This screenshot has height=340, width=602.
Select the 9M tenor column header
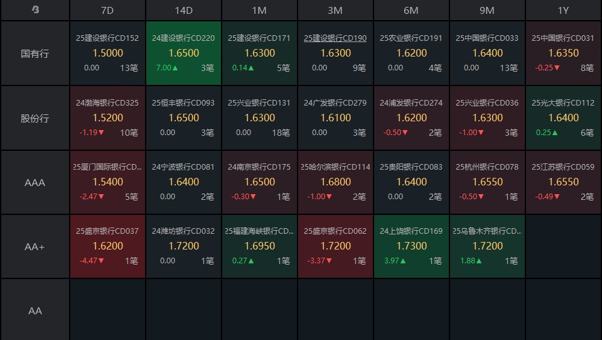[x=487, y=11]
